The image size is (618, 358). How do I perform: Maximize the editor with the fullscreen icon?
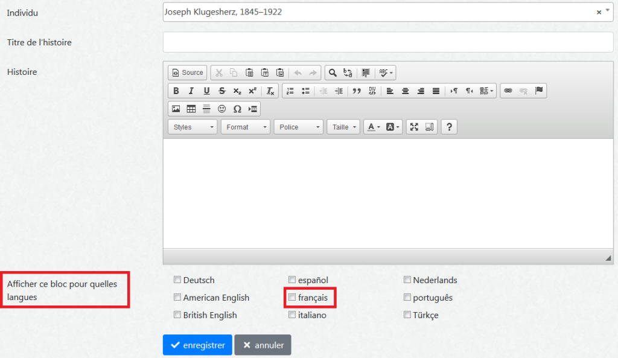tap(414, 127)
